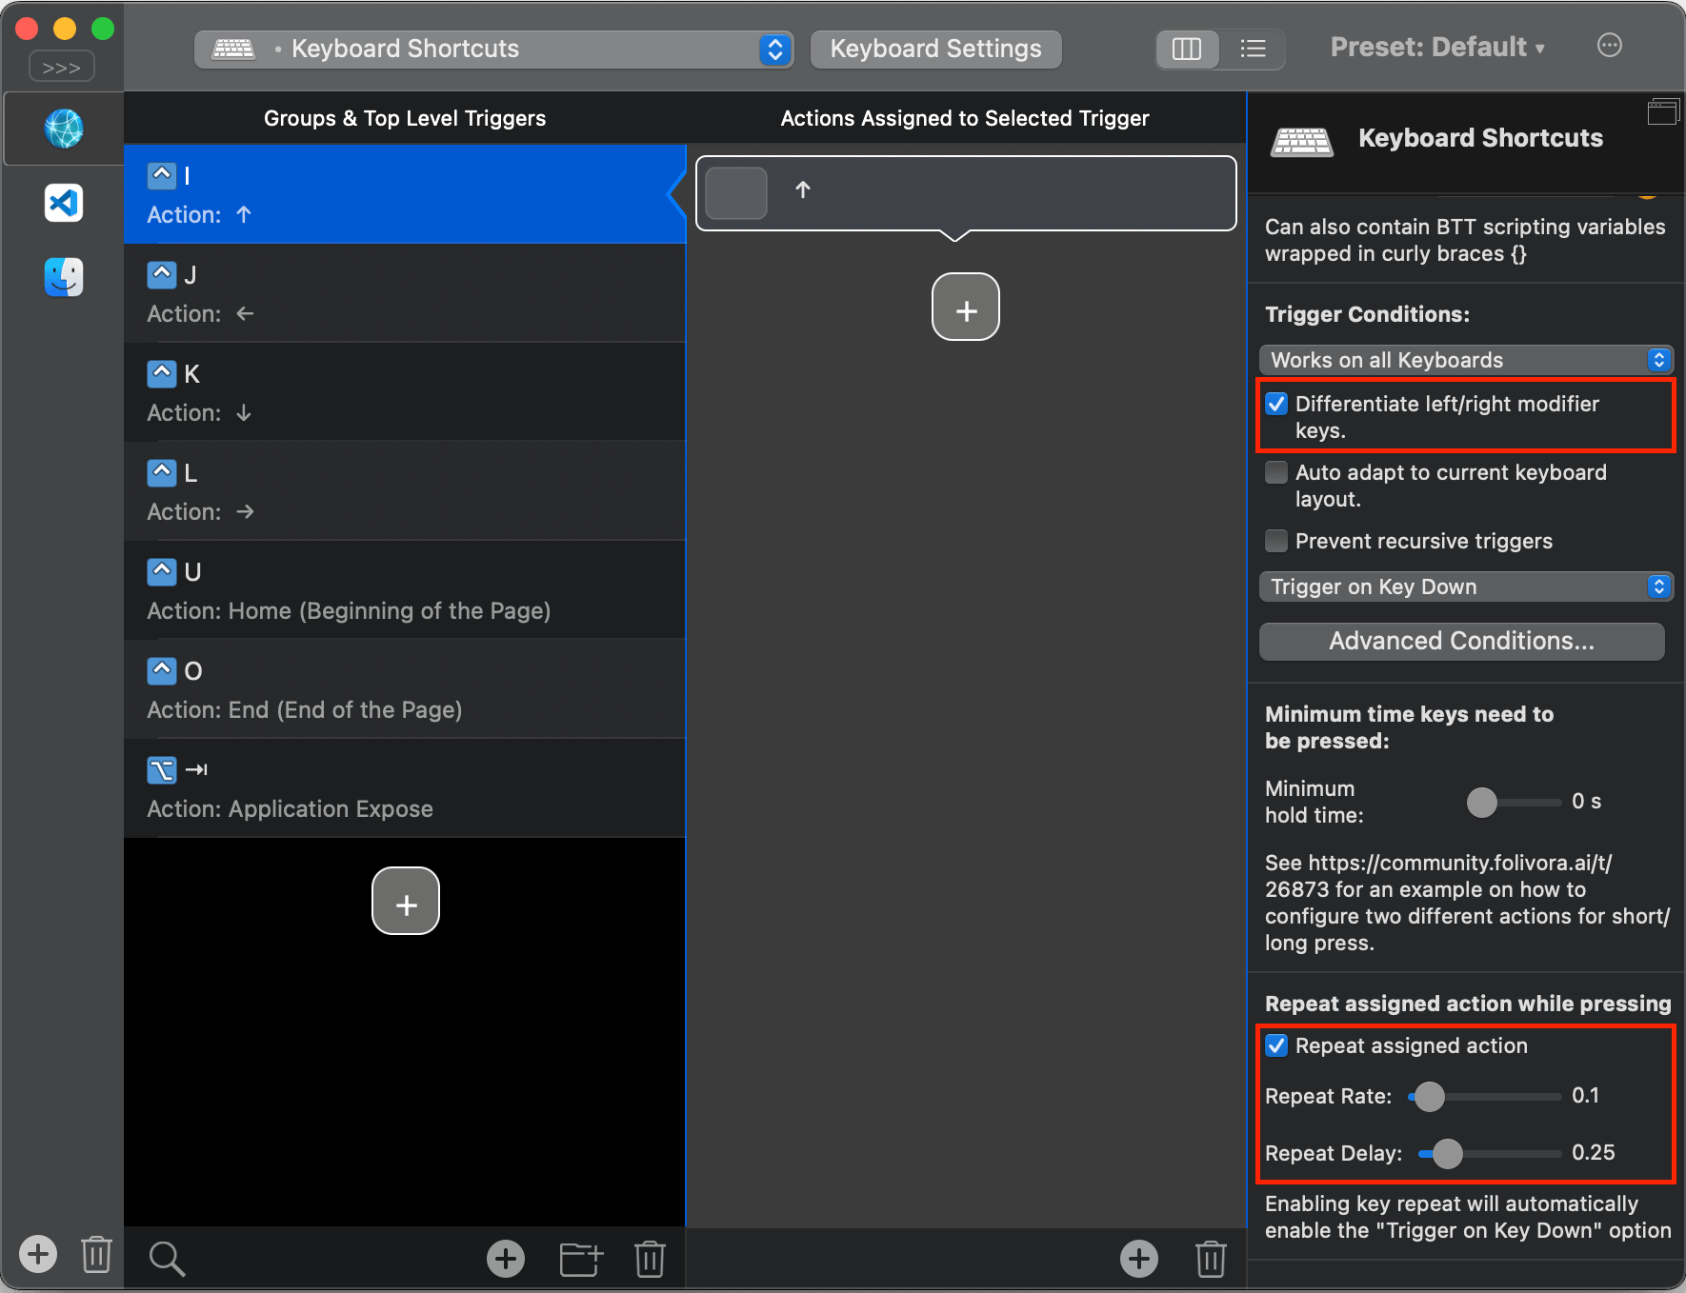Open Advanced Conditions dialog
Screen dimensions: 1686x1293
tap(1461, 641)
